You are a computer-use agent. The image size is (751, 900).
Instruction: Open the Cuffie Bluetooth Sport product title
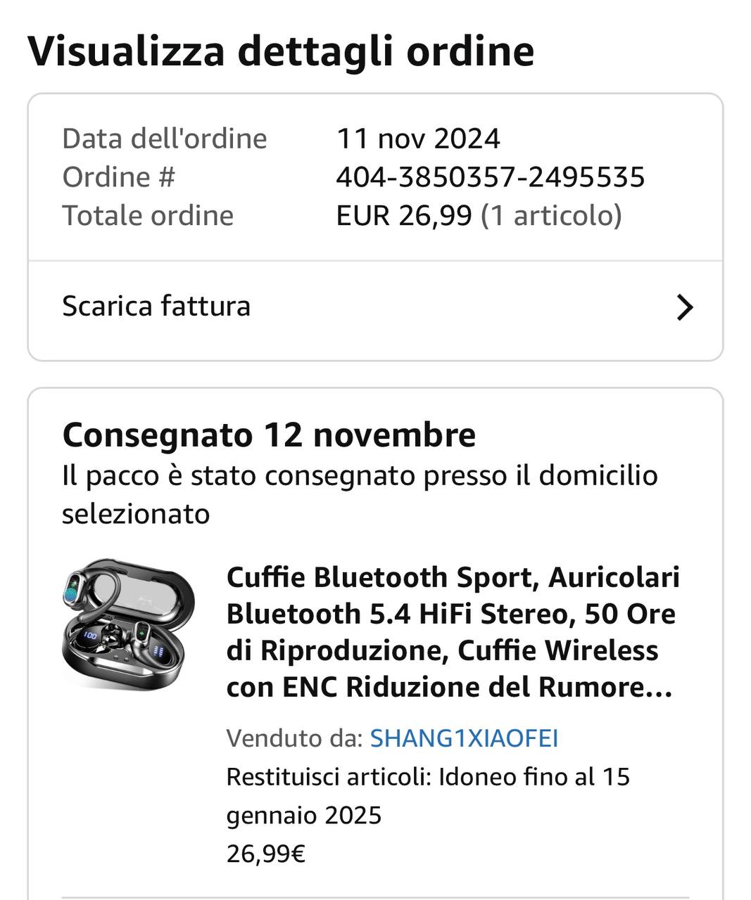(453, 631)
